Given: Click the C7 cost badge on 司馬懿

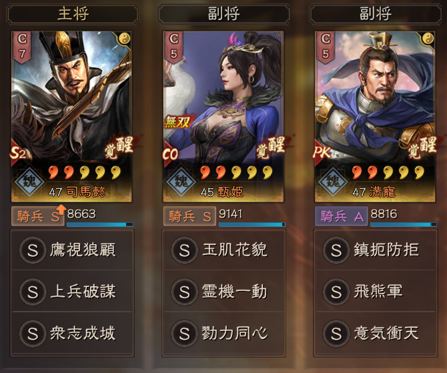Looking at the screenshot, I should [22, 47].
